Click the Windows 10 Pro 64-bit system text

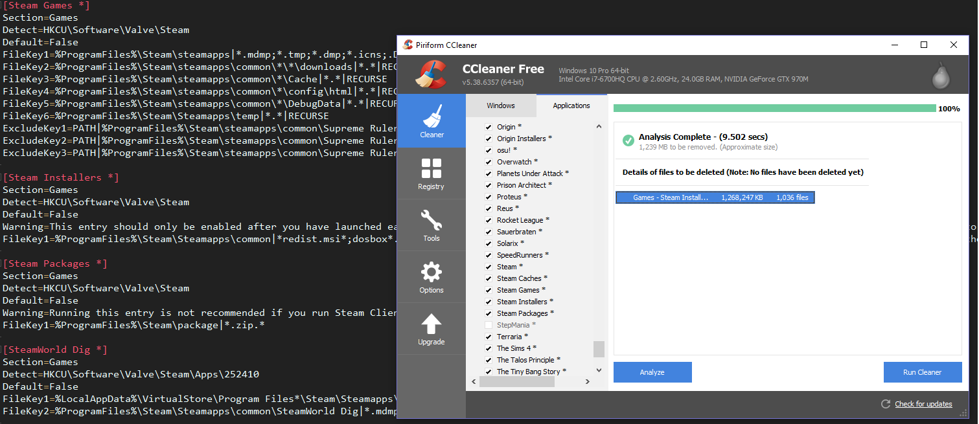point(593,70)
